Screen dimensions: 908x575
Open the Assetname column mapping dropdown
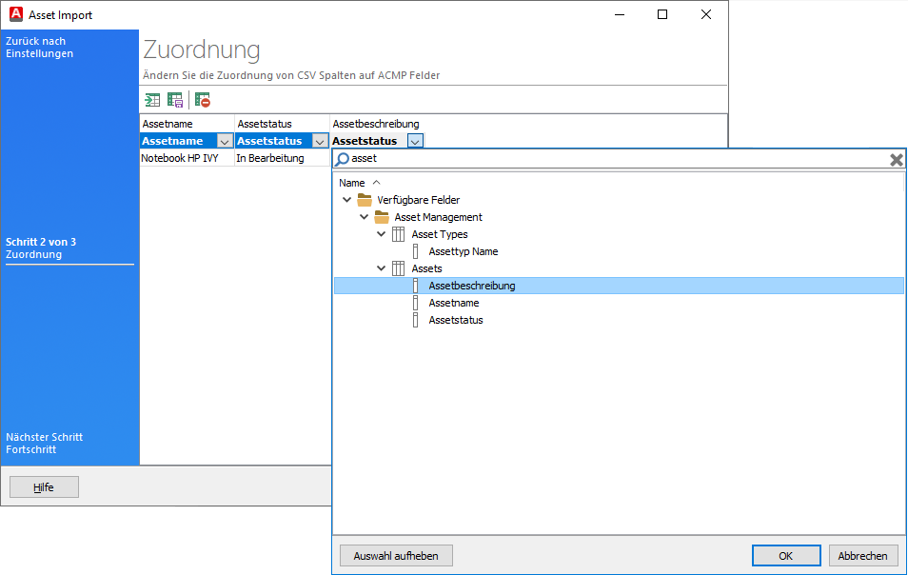coord(225,140)
